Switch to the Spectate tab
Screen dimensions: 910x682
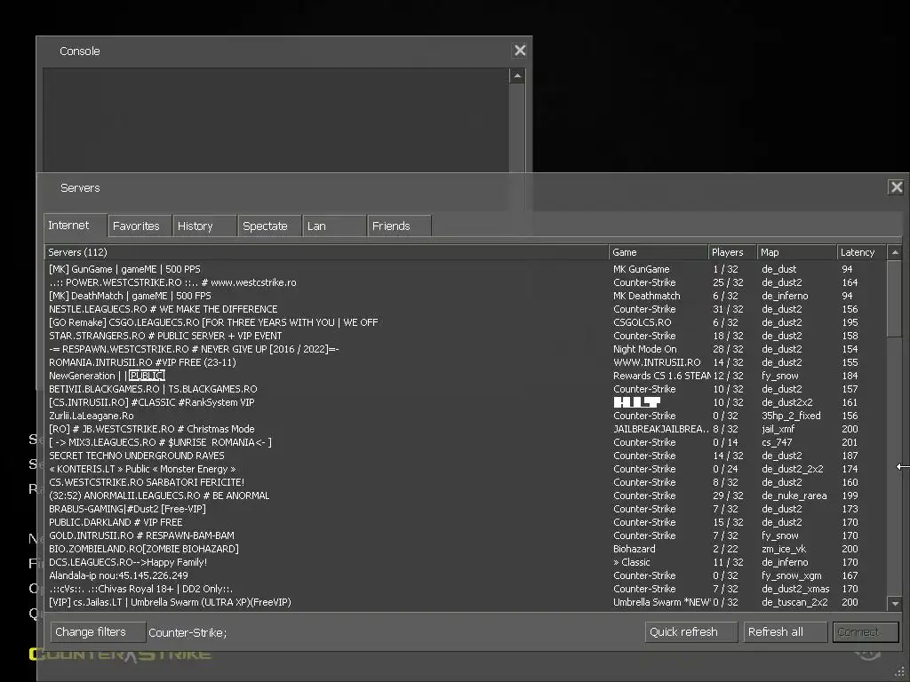[x=269, y=226]
